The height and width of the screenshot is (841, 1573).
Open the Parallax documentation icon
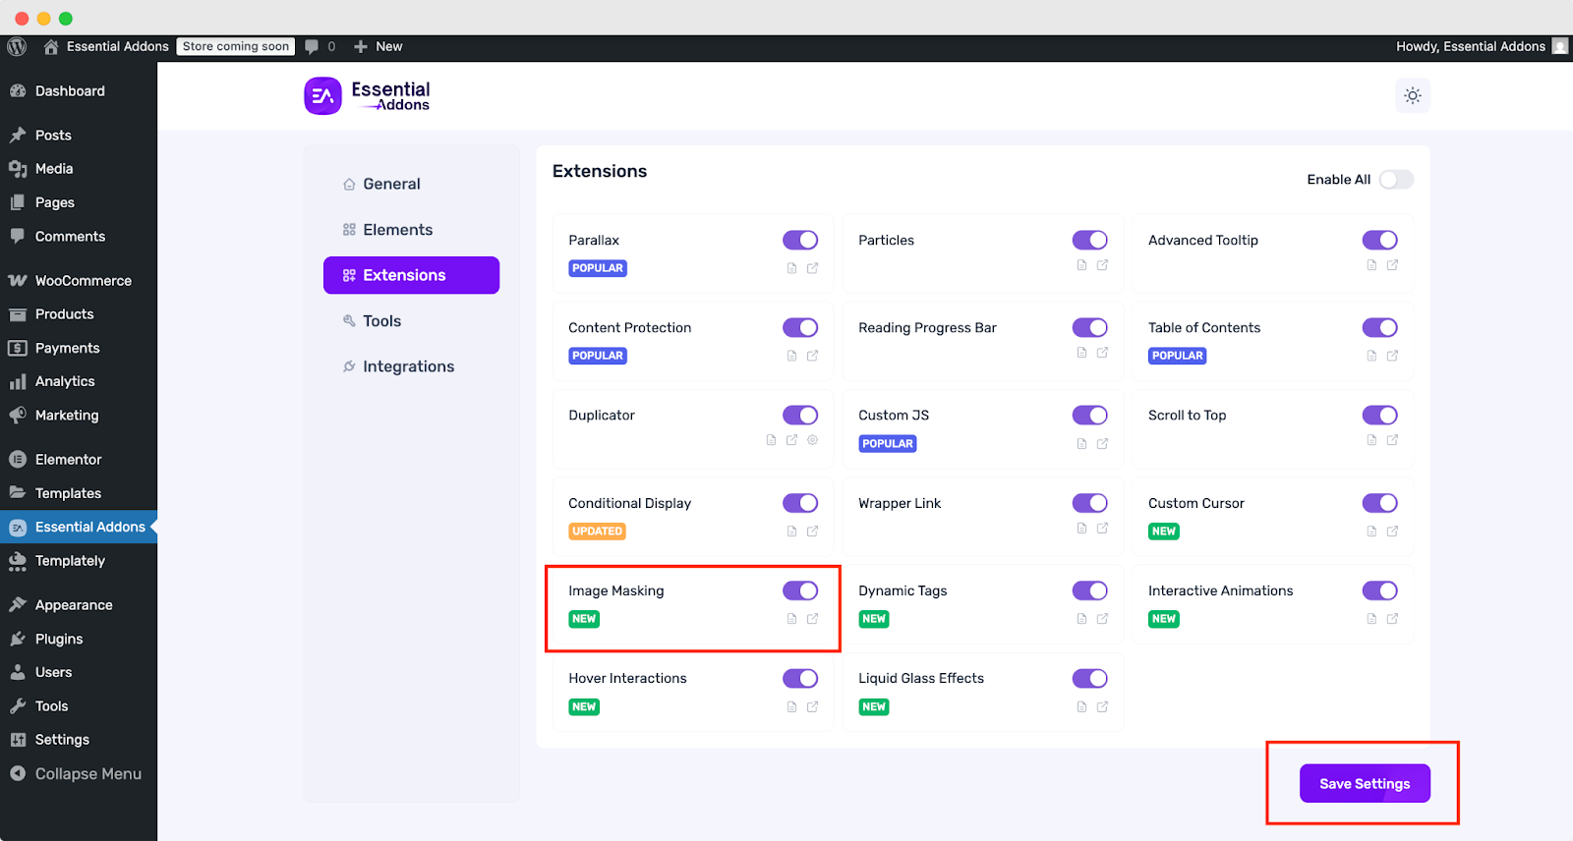coord(791,268)
